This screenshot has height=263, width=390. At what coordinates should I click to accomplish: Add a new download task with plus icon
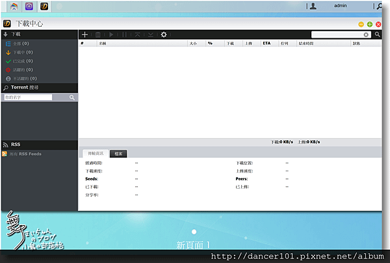(84, 35)
